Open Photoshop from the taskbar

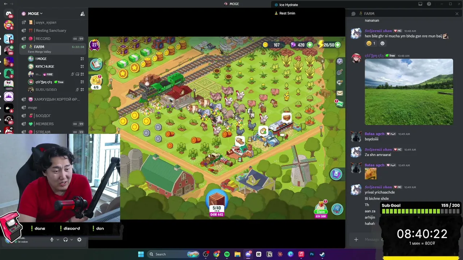pos(311,254)
